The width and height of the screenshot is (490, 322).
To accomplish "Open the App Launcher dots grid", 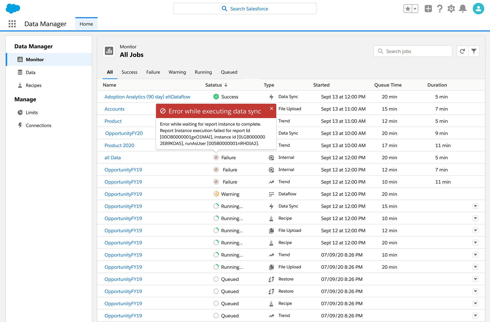I will click(12, 24).
